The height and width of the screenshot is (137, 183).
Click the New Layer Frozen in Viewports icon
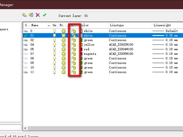(31, 15)
